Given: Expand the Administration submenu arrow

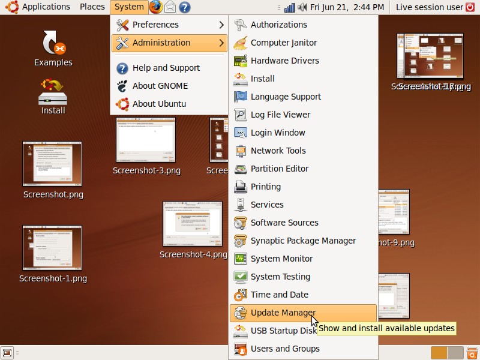Looking at the screenshot, I should [x=221, y=43].
